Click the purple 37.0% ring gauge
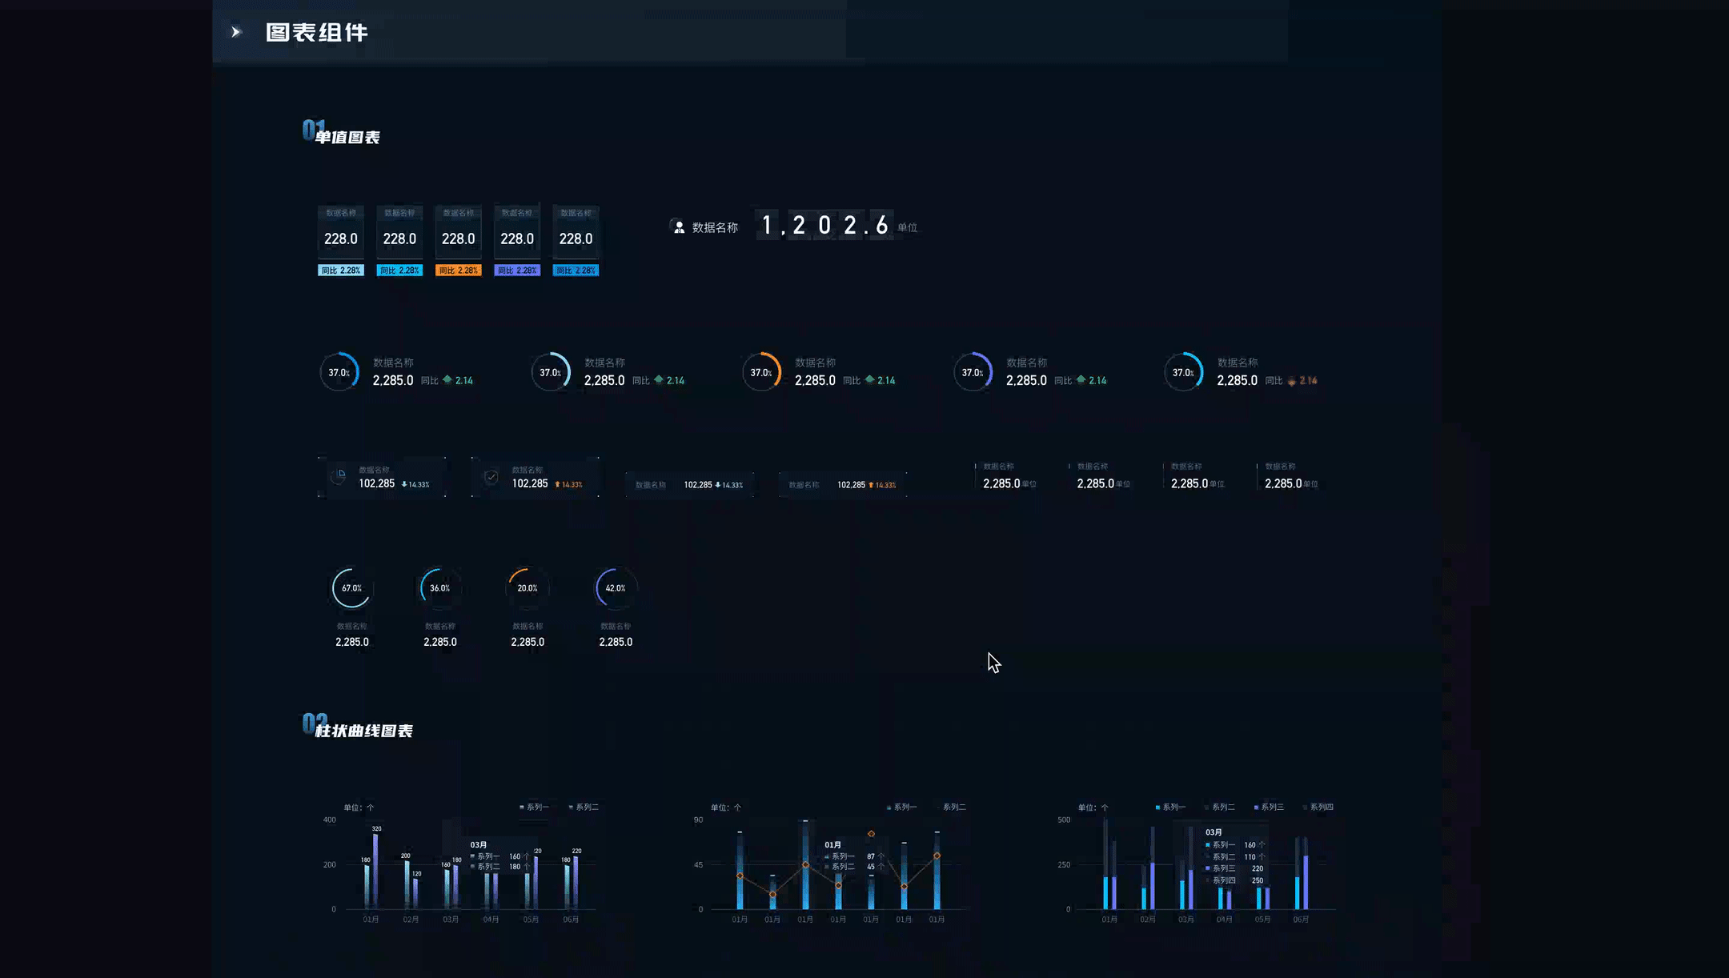Viewport: 1729px width, 978px height. 973,372
